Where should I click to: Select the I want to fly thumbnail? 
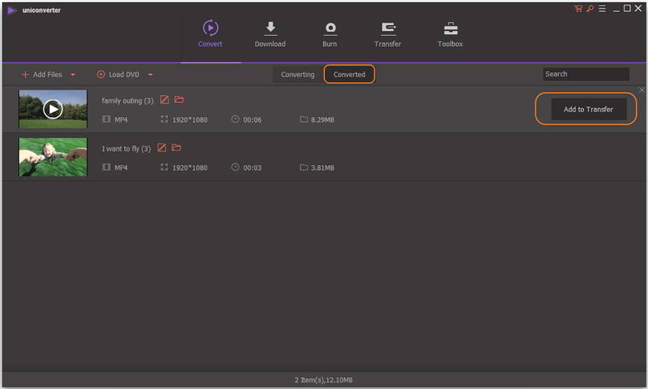pos(53,157)
